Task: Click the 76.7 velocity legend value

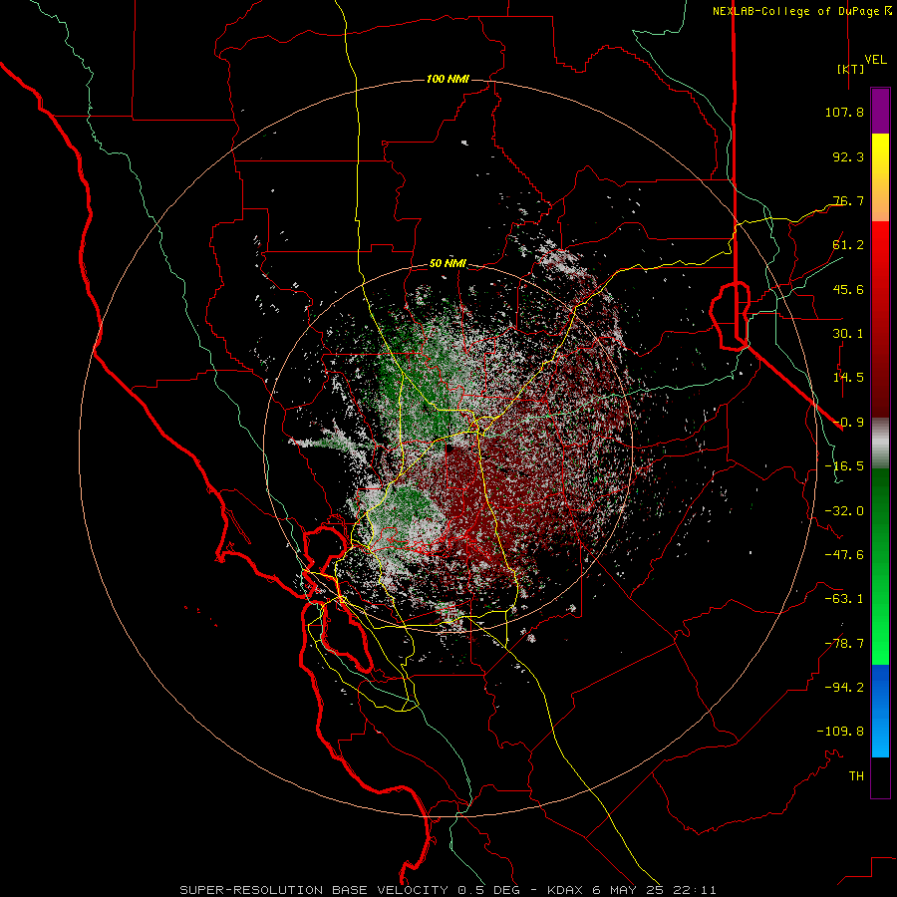Action: point(848,200)
